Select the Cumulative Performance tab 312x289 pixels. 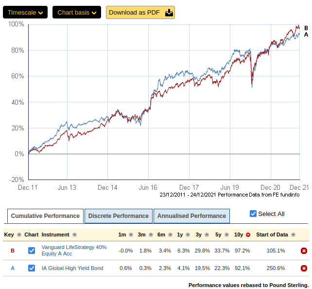tap(45, 216)
